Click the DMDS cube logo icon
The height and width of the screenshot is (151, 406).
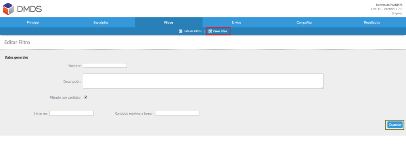pyautogui.click(x=9, y=9)
